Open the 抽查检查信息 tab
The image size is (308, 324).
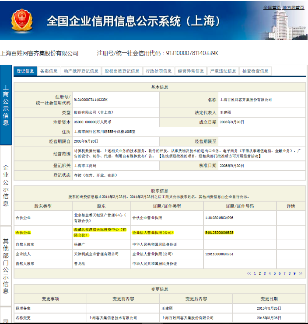click(x=255, y=71)
